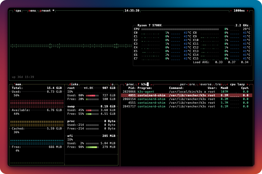Click the Available 6.76 GiB value

tap(54, 110)
